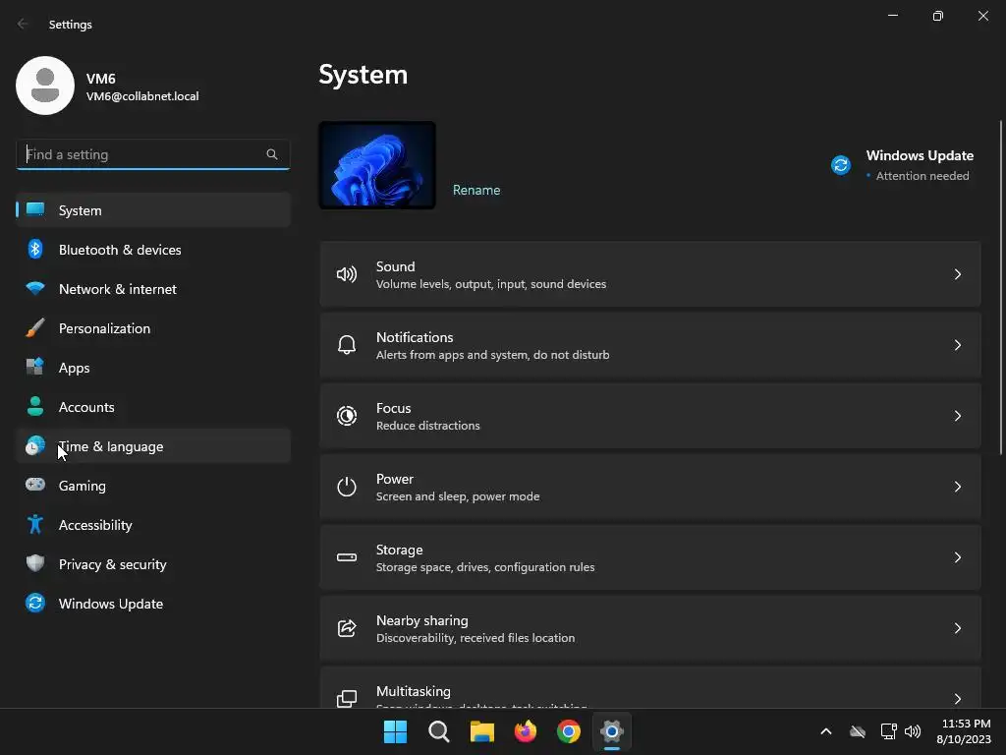Open Accessibility settings
Image resolution: width=1006 pixels, height=755 pixels.
153,525
